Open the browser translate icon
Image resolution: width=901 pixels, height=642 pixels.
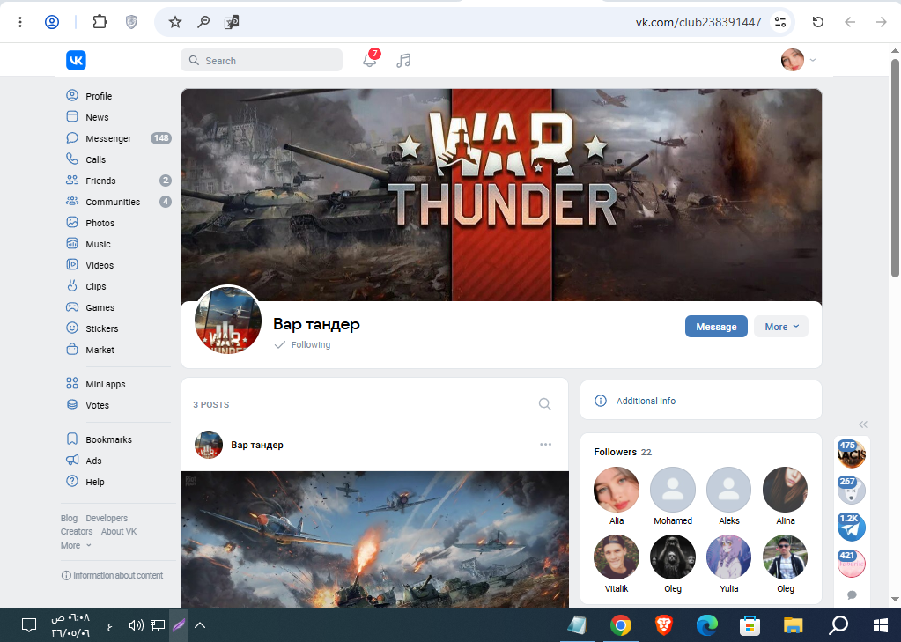click(x=232, y=22)
